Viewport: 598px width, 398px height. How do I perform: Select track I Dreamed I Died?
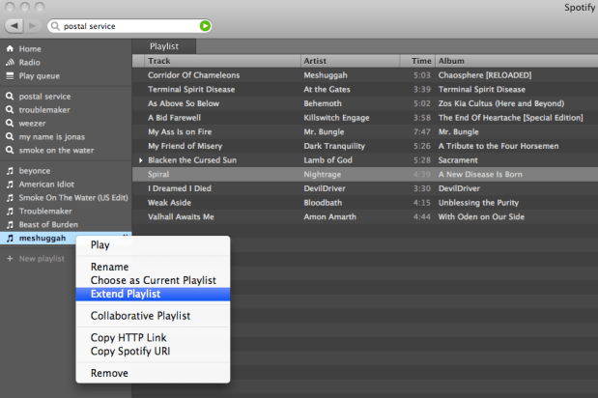tap(180, 188)
